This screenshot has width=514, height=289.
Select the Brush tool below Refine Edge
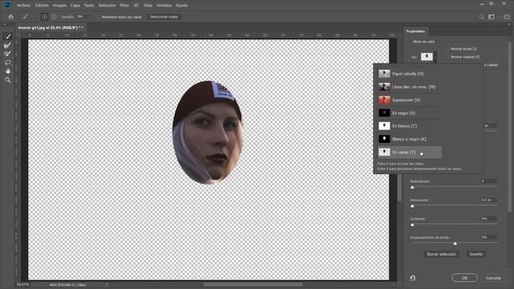tap(8, 54)
